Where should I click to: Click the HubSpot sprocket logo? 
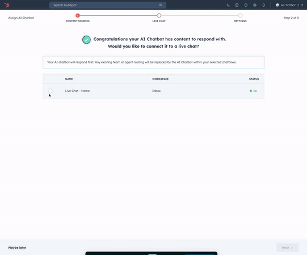click(7, 5)
